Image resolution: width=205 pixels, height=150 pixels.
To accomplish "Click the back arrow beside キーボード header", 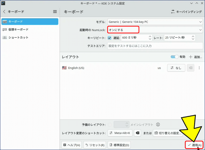I will (4, 12).
